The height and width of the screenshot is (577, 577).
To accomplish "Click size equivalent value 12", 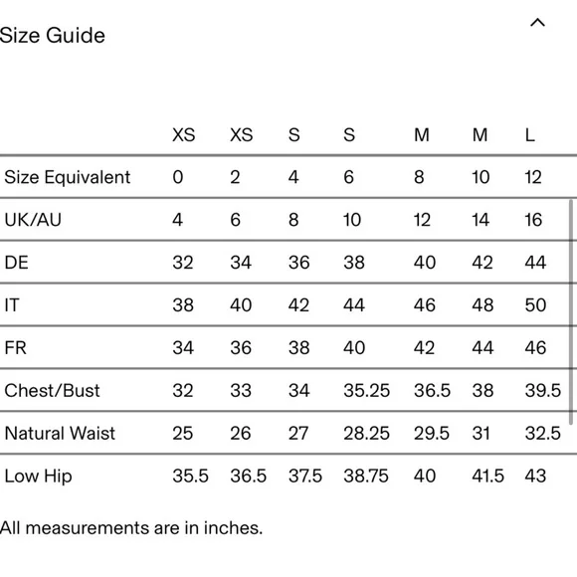I will [x=533, y=177].
